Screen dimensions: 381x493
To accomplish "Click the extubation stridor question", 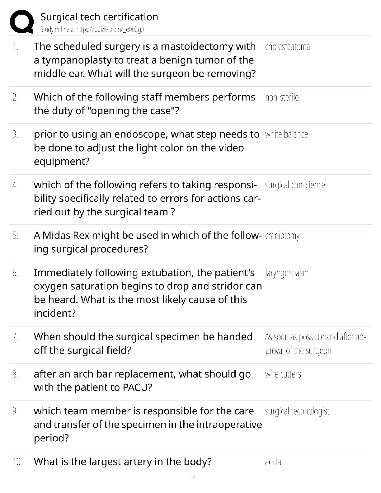I will [x=148, y=293].
